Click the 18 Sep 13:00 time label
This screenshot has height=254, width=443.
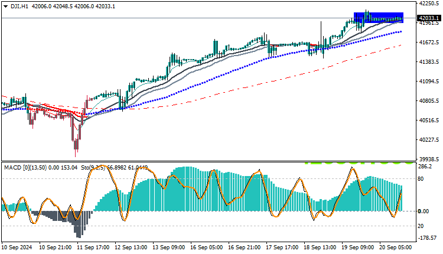(320, 248)
